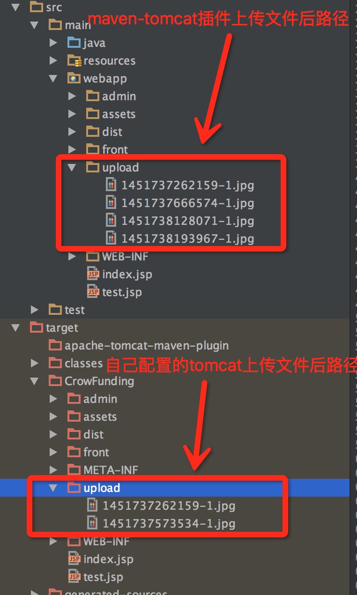Select index.jsp under CrowFunding
The image size is (357, 595).
[x=108, y=559]
